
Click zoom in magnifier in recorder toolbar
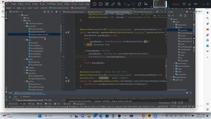pos(119,4)
